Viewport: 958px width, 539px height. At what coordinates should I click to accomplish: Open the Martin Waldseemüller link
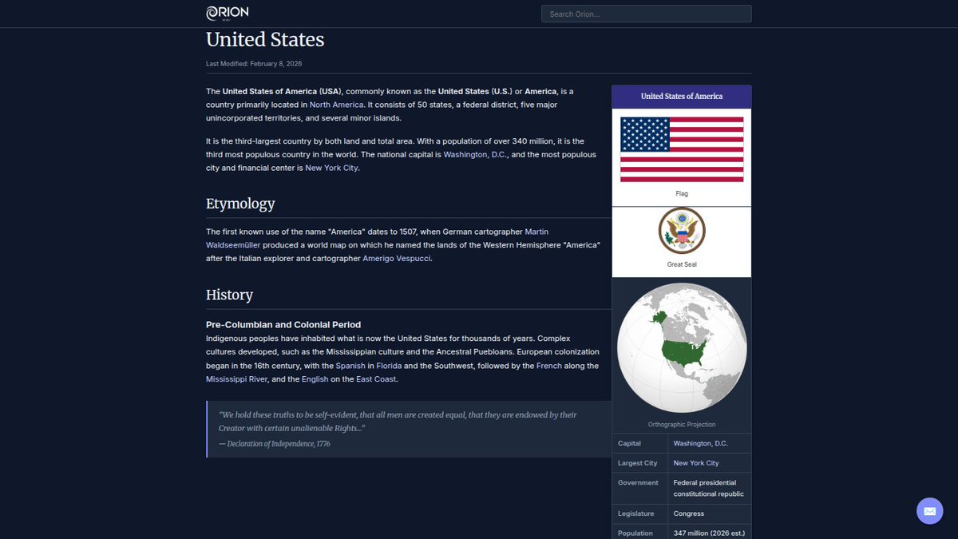coord(378,238)
